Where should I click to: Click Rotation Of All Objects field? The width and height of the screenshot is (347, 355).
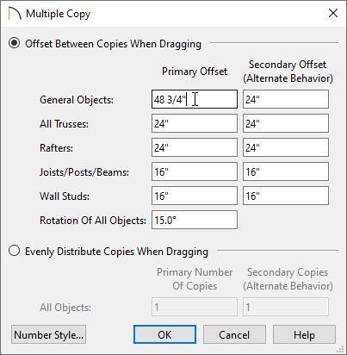tap(195, 220)
